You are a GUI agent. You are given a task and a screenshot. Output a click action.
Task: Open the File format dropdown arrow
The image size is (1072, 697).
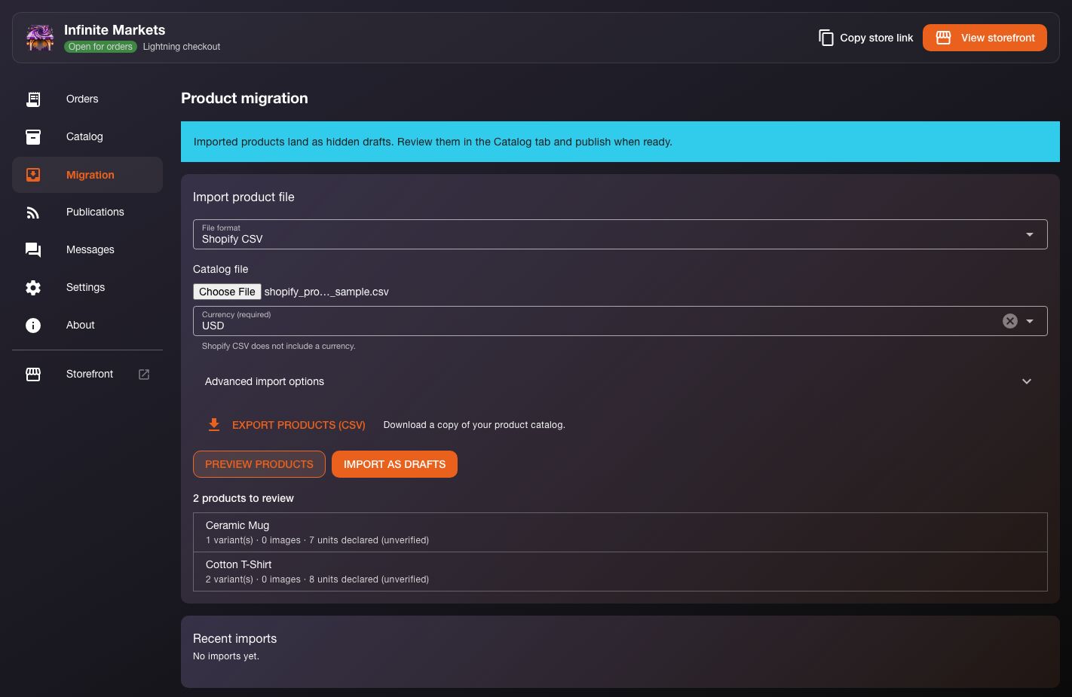tap(1030, 234)
